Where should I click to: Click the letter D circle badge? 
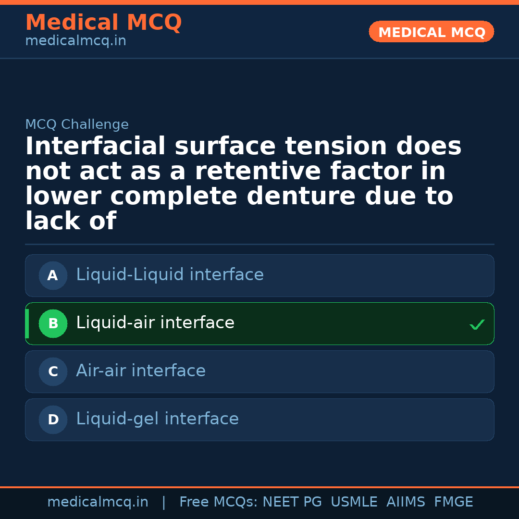pyautogui.click(x=53, y=420)
